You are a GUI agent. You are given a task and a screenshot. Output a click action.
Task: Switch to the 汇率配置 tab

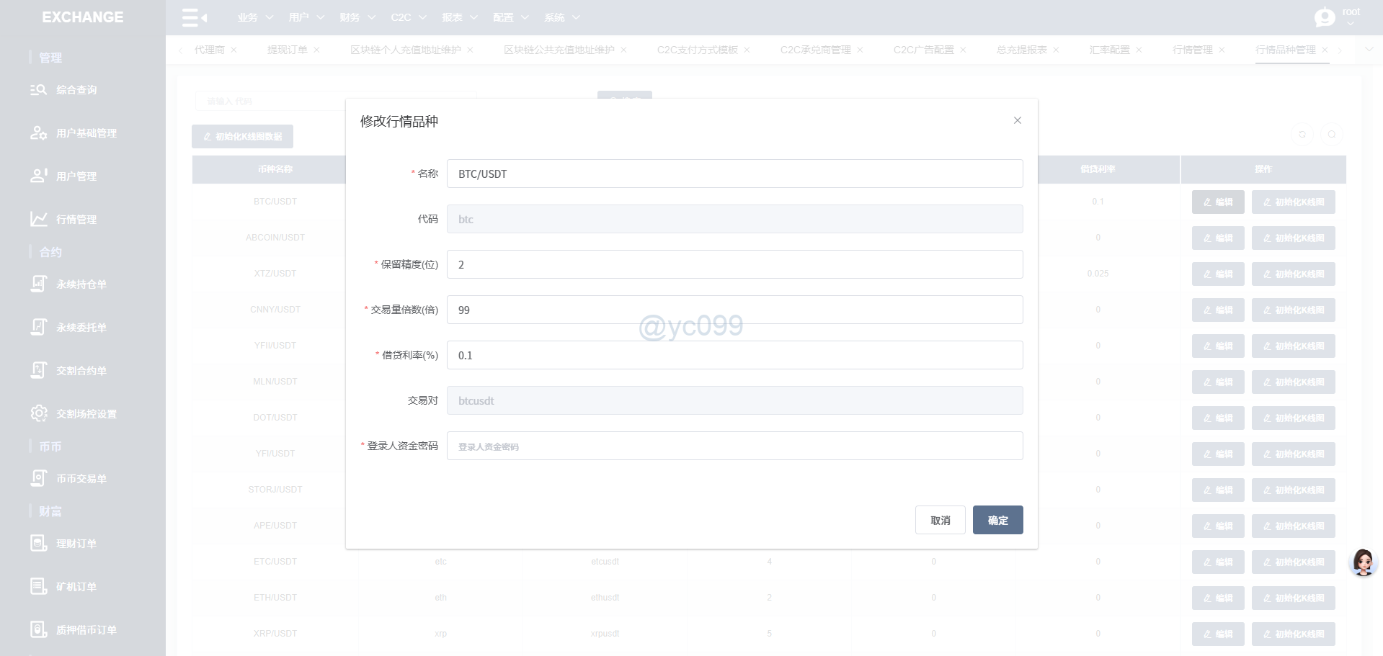click(x=1109, y=50)
